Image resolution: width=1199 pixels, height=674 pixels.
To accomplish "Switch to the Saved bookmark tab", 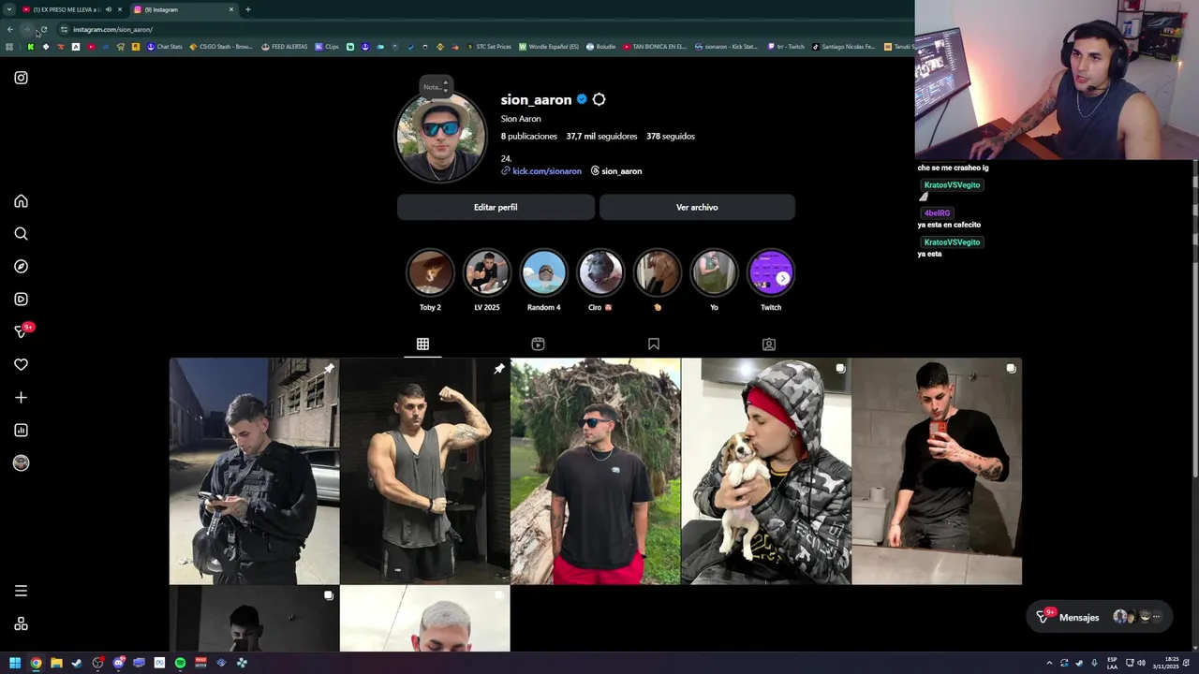I will click(653, 344).
